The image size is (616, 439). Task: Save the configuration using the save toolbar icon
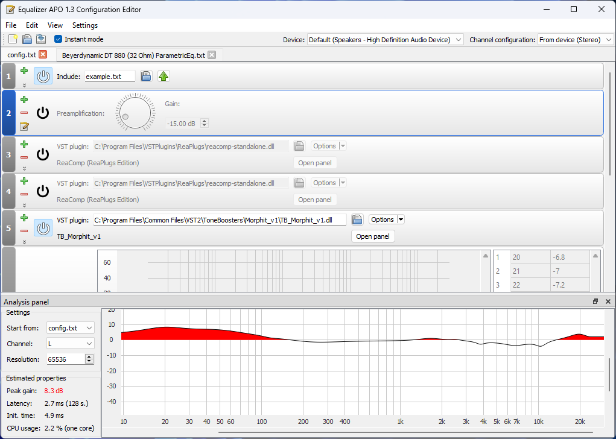[40, 39]
